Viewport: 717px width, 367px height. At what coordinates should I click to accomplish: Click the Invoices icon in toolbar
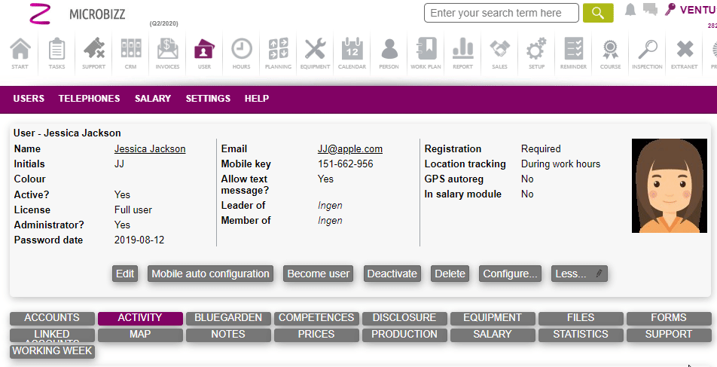pos(167,54)
